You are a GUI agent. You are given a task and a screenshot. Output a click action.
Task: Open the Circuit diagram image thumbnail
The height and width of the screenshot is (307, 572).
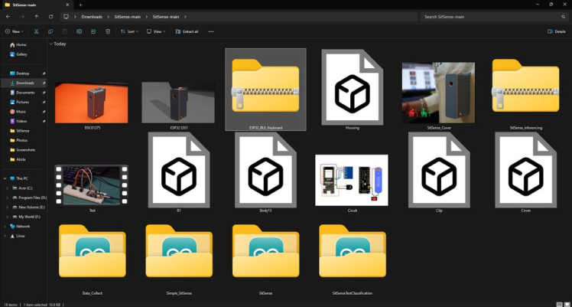click(352, 180)
